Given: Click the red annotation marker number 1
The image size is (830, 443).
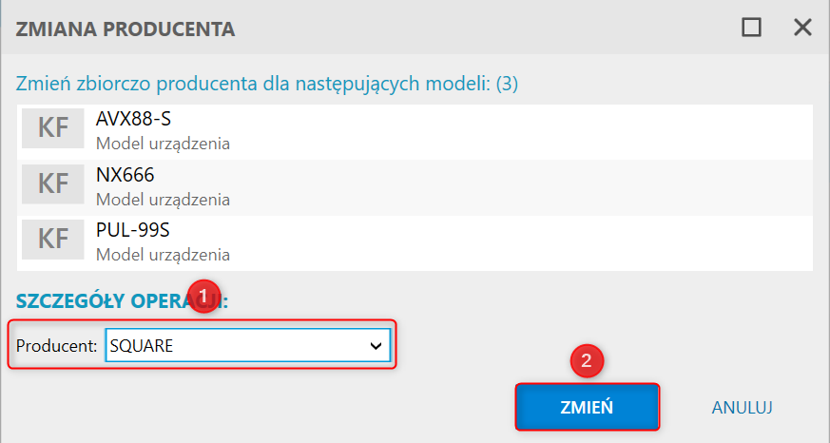Looking at the screenshot, I should [x=203, y=297].
